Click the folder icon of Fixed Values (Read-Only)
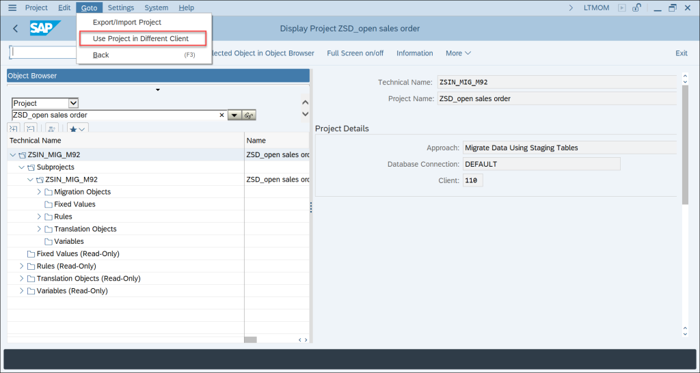The height and width of the screenshot is (373, 700). click(31, 254)
